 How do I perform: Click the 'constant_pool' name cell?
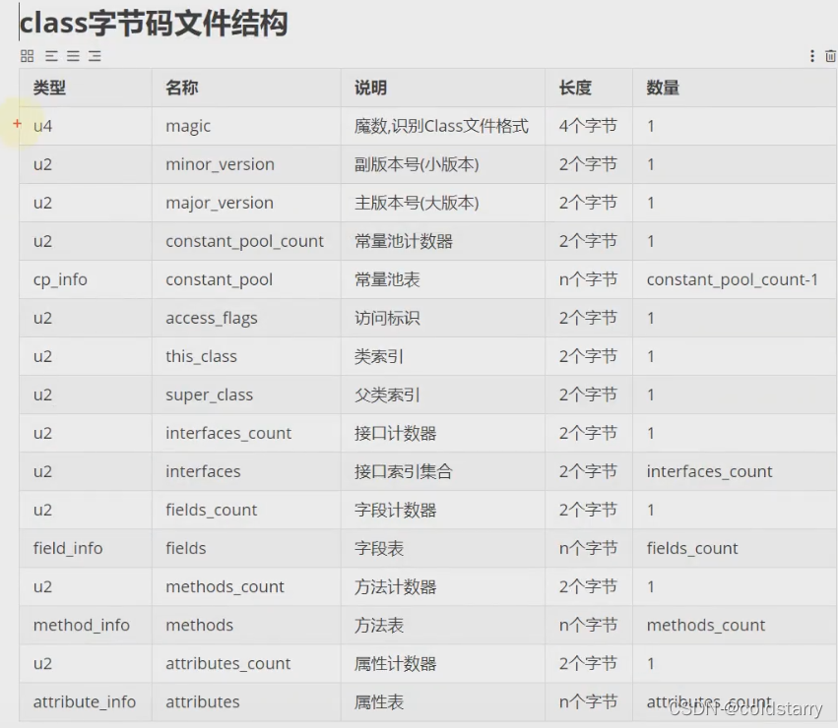(x=220, y=279)
